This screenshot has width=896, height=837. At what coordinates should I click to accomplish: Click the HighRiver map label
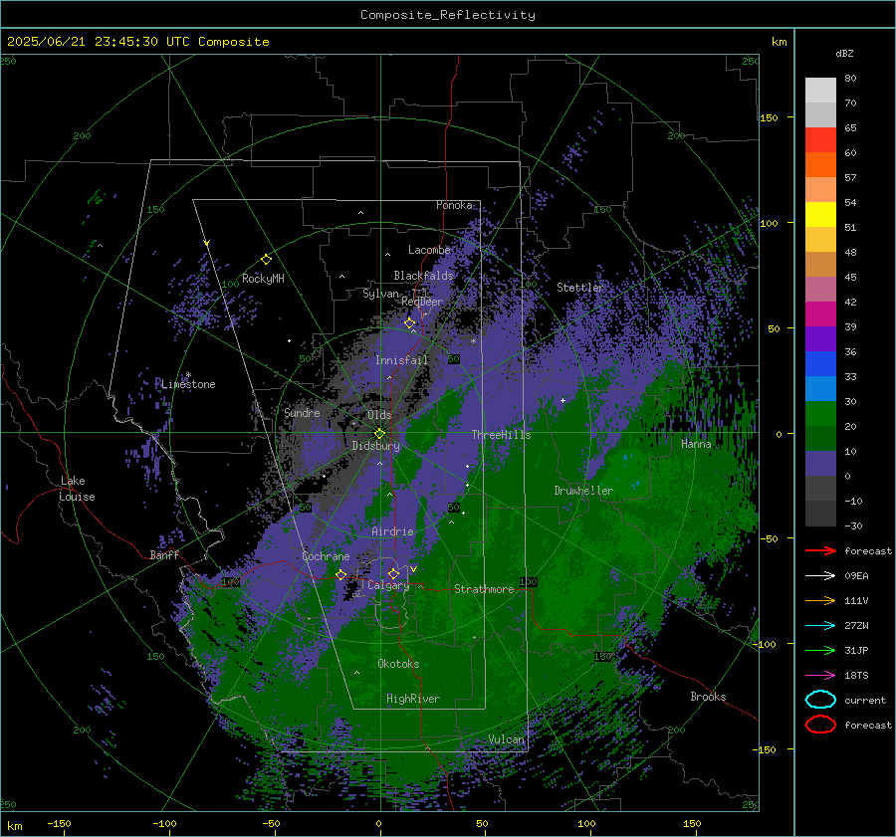coord(413,699)
